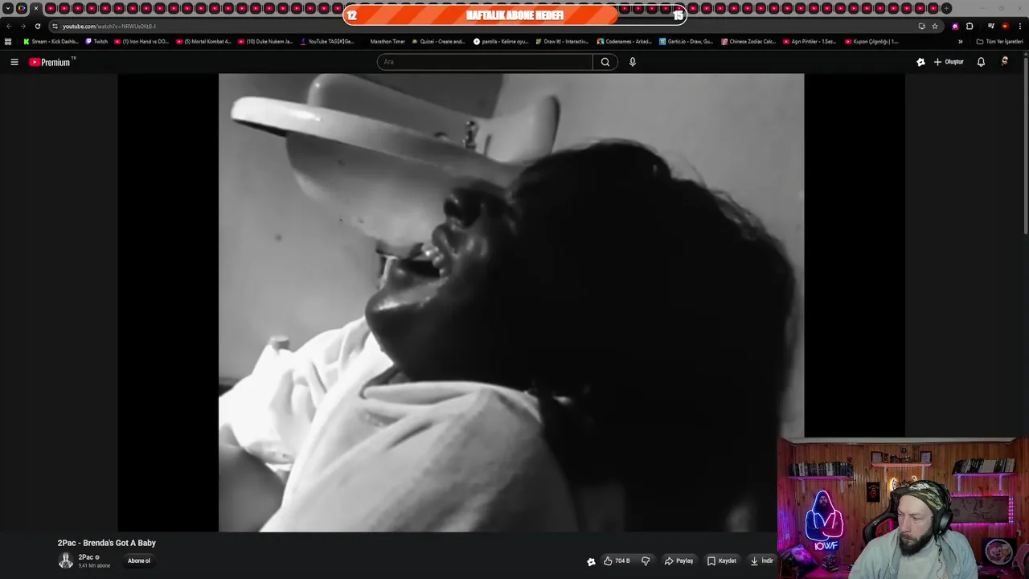Image resolution: width=1029 pixels, height=579 pixels.
Task: Open the Codenames bookmark
Action: coord(624,42)
